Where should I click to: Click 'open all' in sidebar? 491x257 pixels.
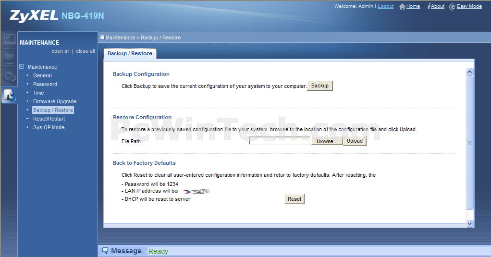coord(61,51)
